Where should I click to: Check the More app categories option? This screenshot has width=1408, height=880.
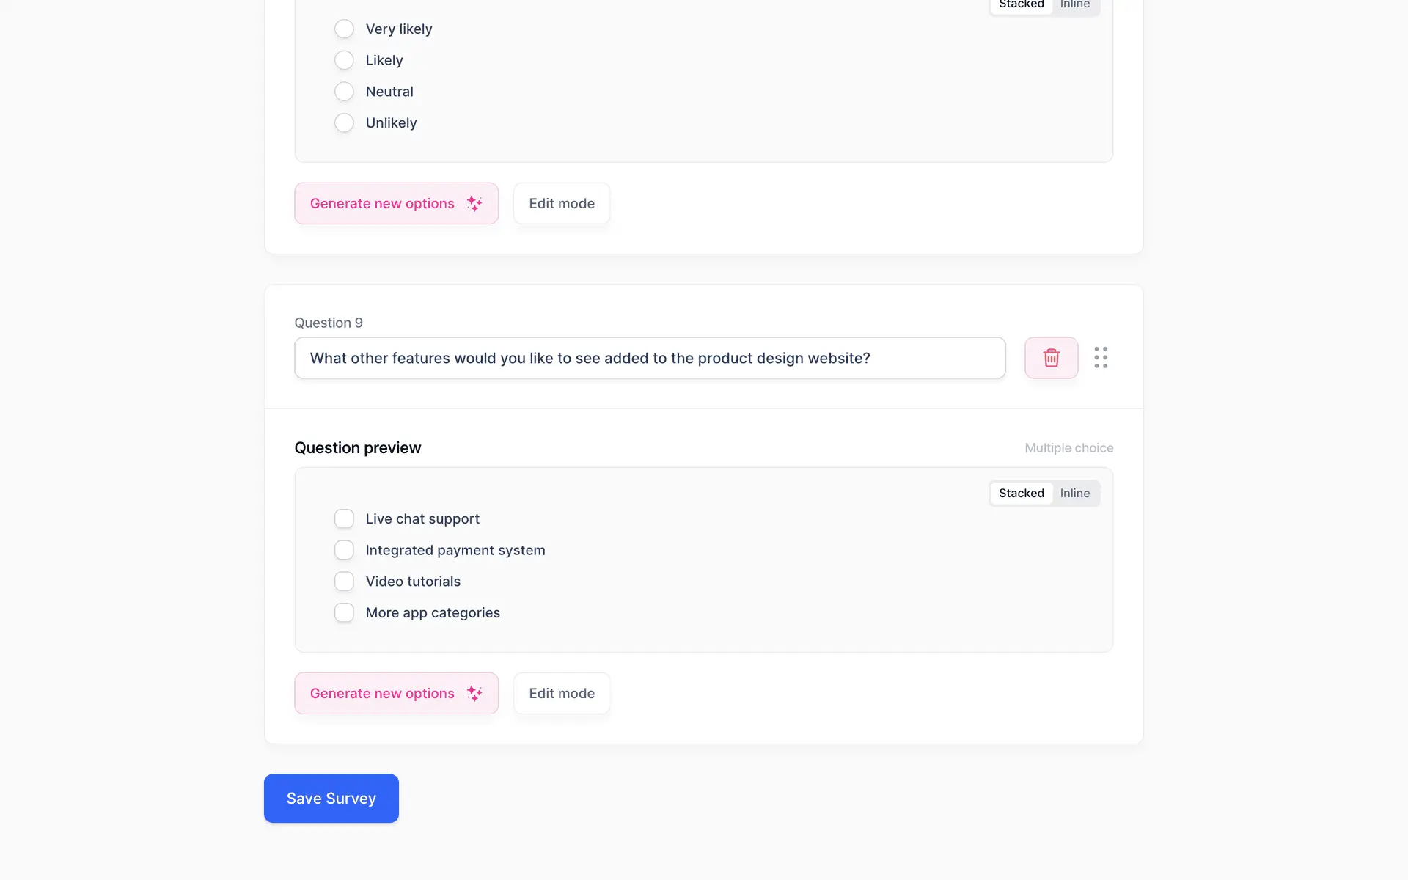click(x=344, y=613)
